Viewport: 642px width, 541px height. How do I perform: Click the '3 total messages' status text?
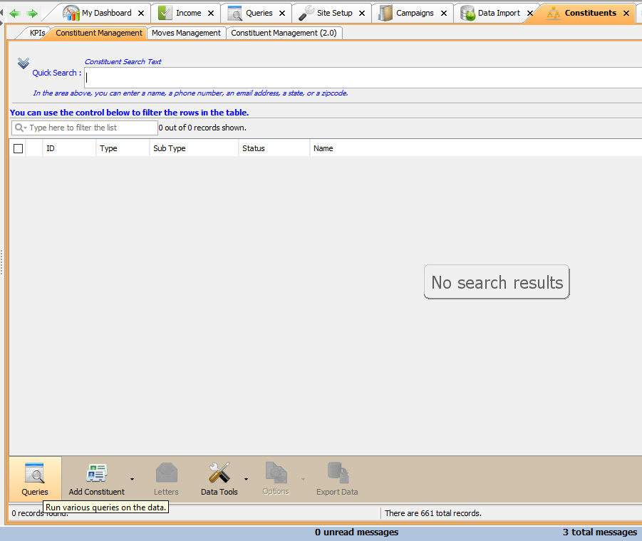point(600,532)
